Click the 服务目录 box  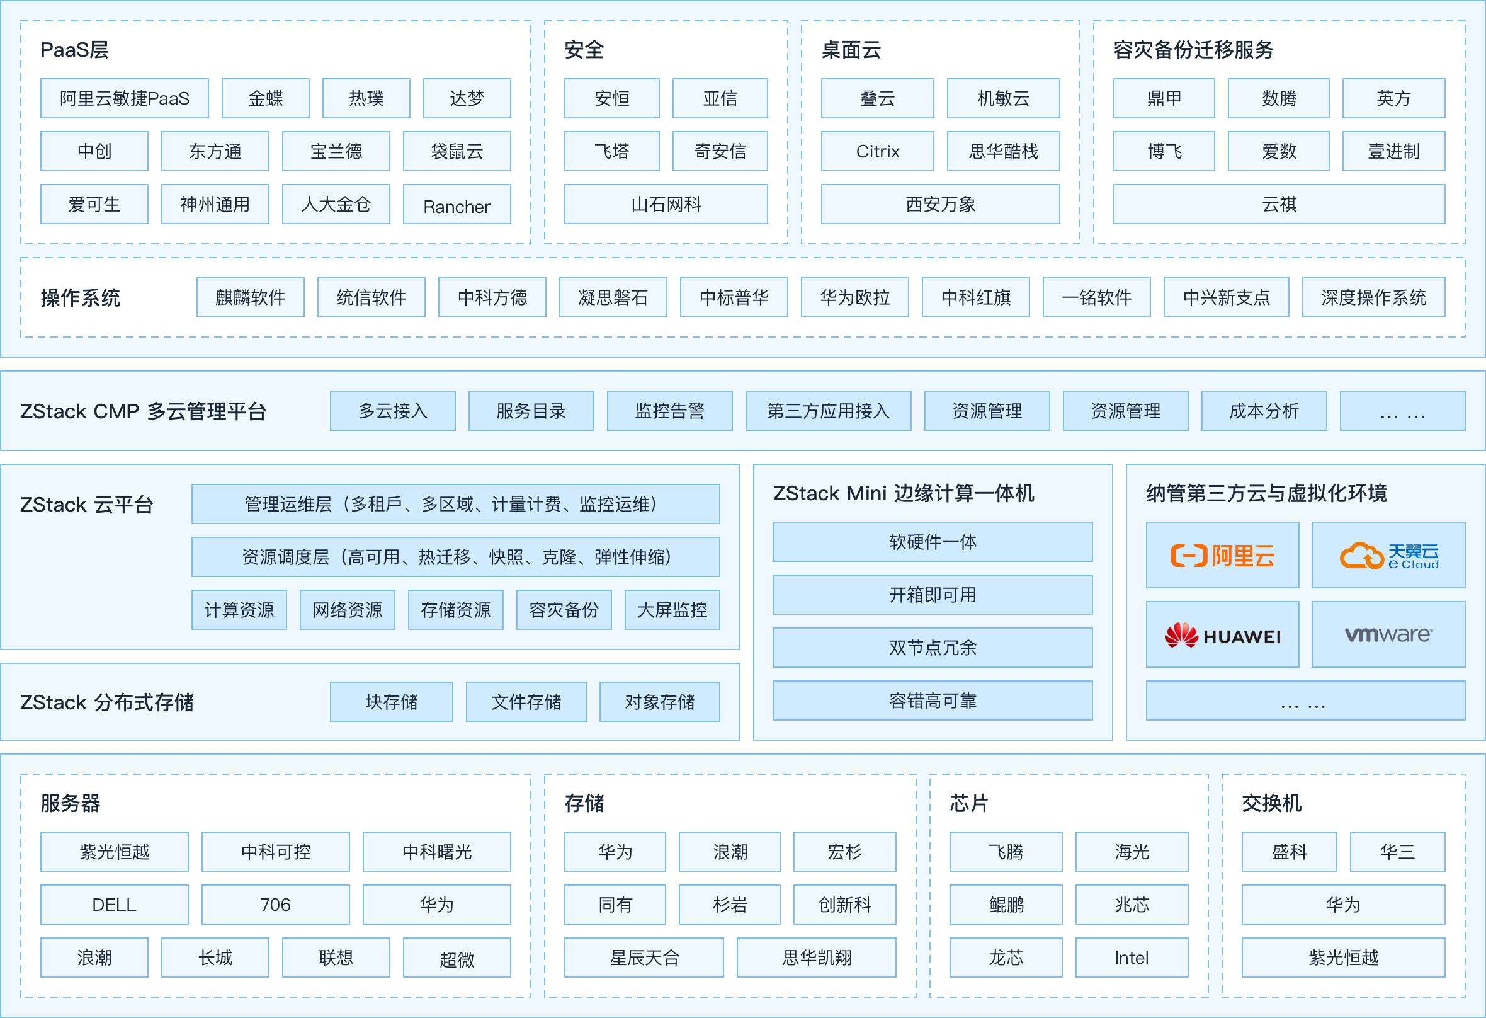(x=531, y=411)
